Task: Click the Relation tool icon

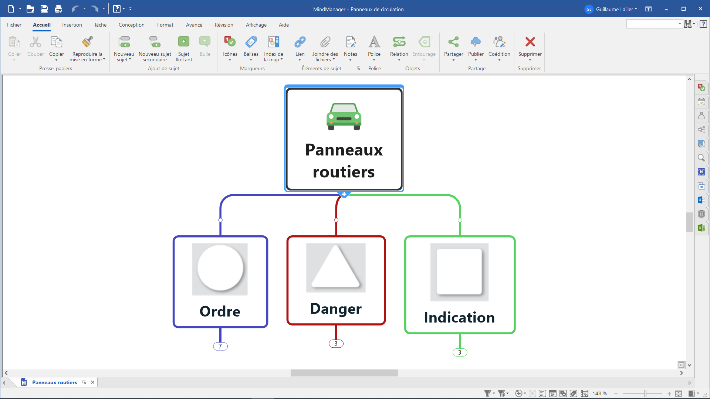Action: (399, 42)
